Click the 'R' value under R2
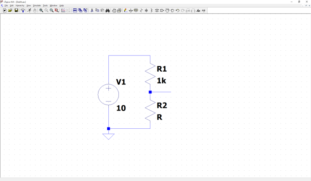 pyautogui.click(x=159, y=117)
